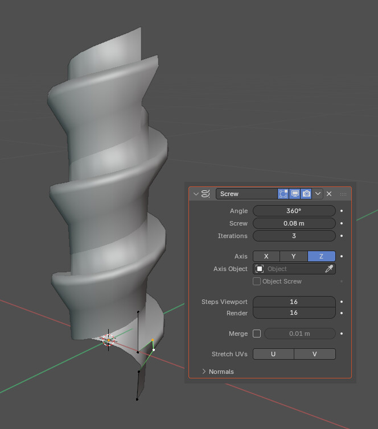The width and height of the screenshot is (378, 429).
Task: Click the Screw offset field 0.08 m
Action: [x=294, y=223]
